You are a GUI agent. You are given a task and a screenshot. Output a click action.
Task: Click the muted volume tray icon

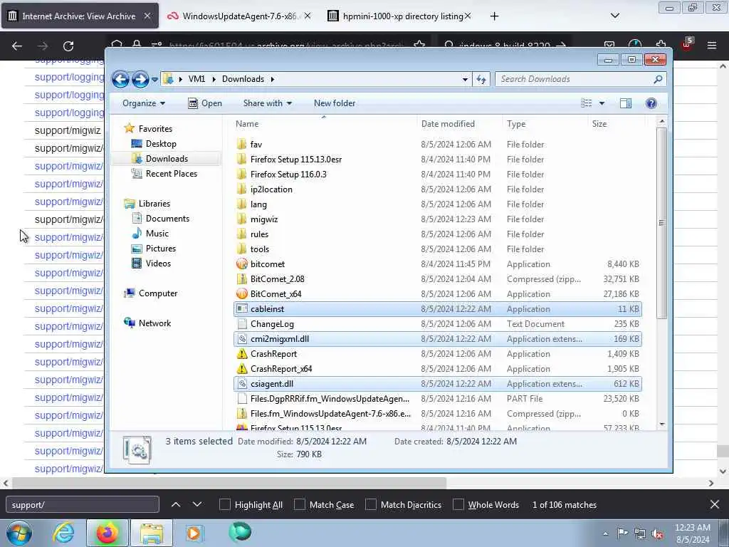(657, 533)
